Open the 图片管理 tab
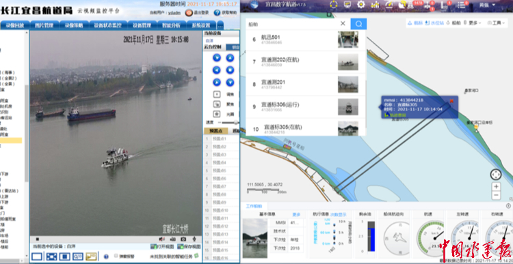The width and height of the screenshot is (513, 264). click(44, 25)
